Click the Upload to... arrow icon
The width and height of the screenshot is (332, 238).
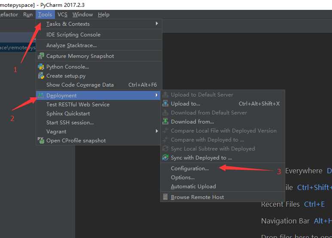pos(165,104)
